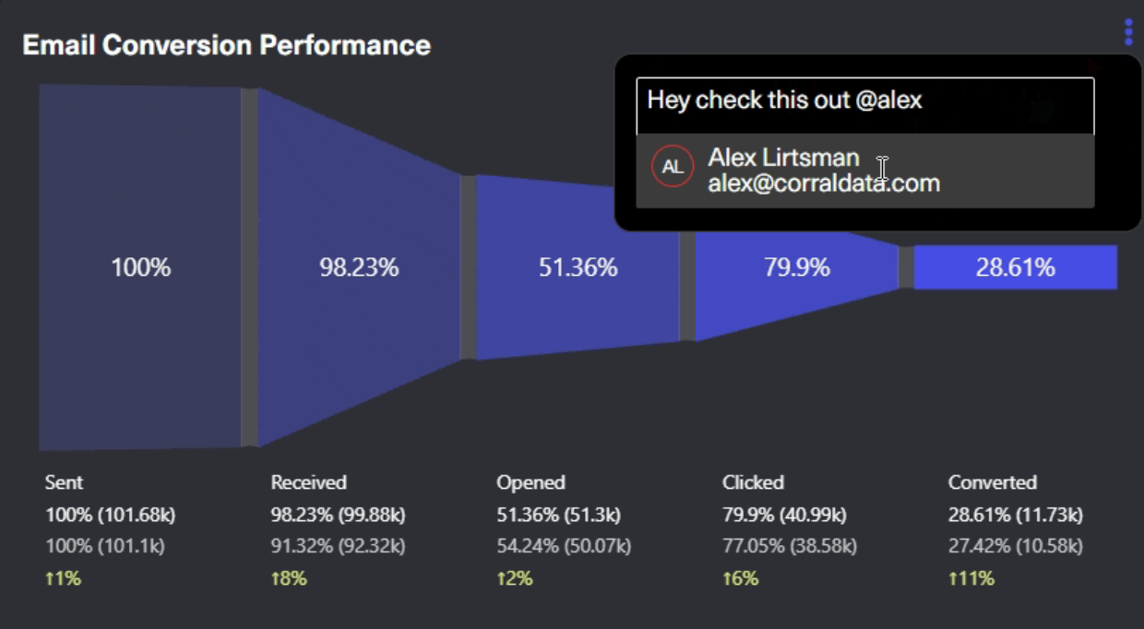Click the Email Conversion Performance title
Viewport: 1144px width, 629px height.
point(226,45)
